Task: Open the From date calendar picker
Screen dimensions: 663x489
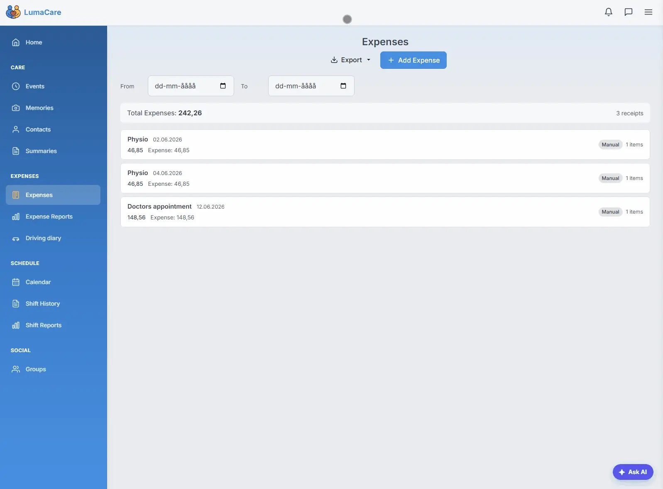Action: pyautogui.click(x=223, y=86)
